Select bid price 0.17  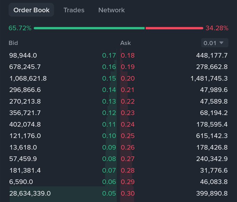109,55
